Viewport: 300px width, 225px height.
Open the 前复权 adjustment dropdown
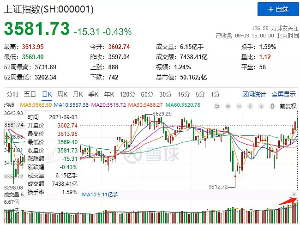pyautogui.click(x=288, y=106)
